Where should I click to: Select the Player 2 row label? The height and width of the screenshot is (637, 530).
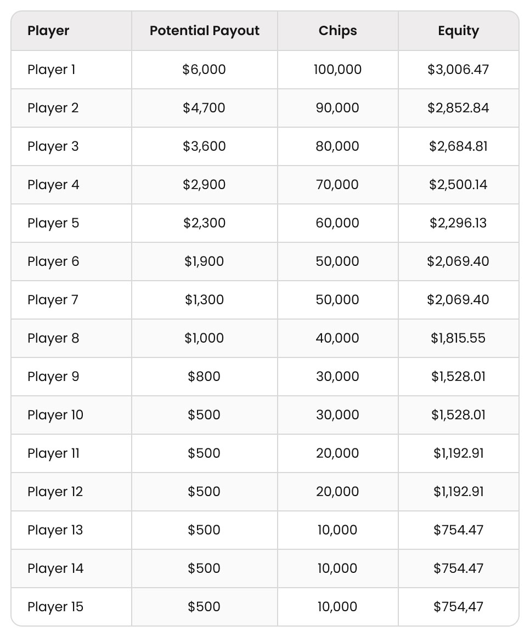pyautogui.click(x=53, y=108)
